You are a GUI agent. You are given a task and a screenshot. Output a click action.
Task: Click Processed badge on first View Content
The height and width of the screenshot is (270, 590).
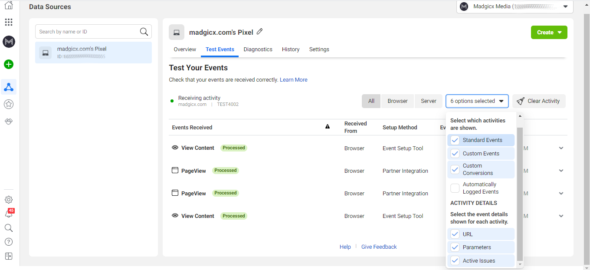(234, 148)
